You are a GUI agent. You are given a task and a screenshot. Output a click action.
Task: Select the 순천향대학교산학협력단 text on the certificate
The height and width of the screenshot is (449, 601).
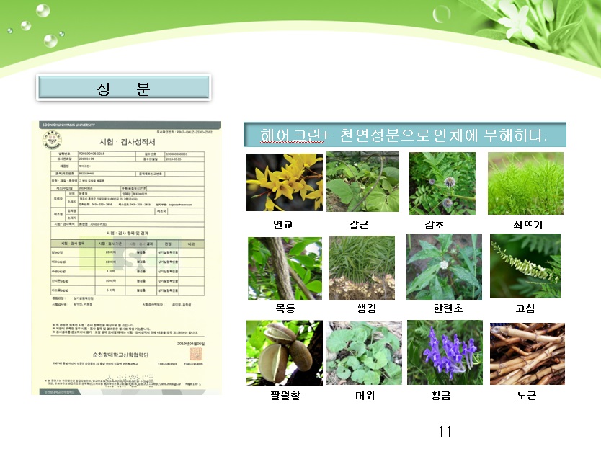[127, 356]
